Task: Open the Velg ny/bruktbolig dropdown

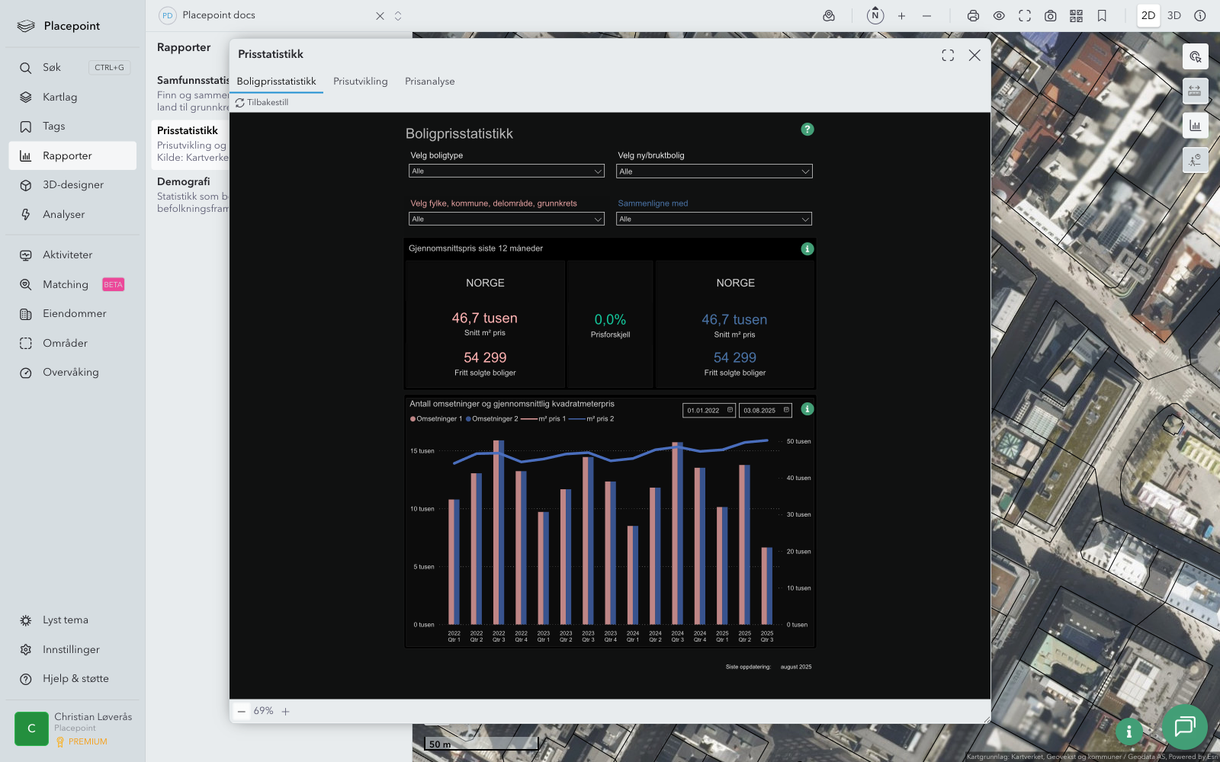Action: 714,171
